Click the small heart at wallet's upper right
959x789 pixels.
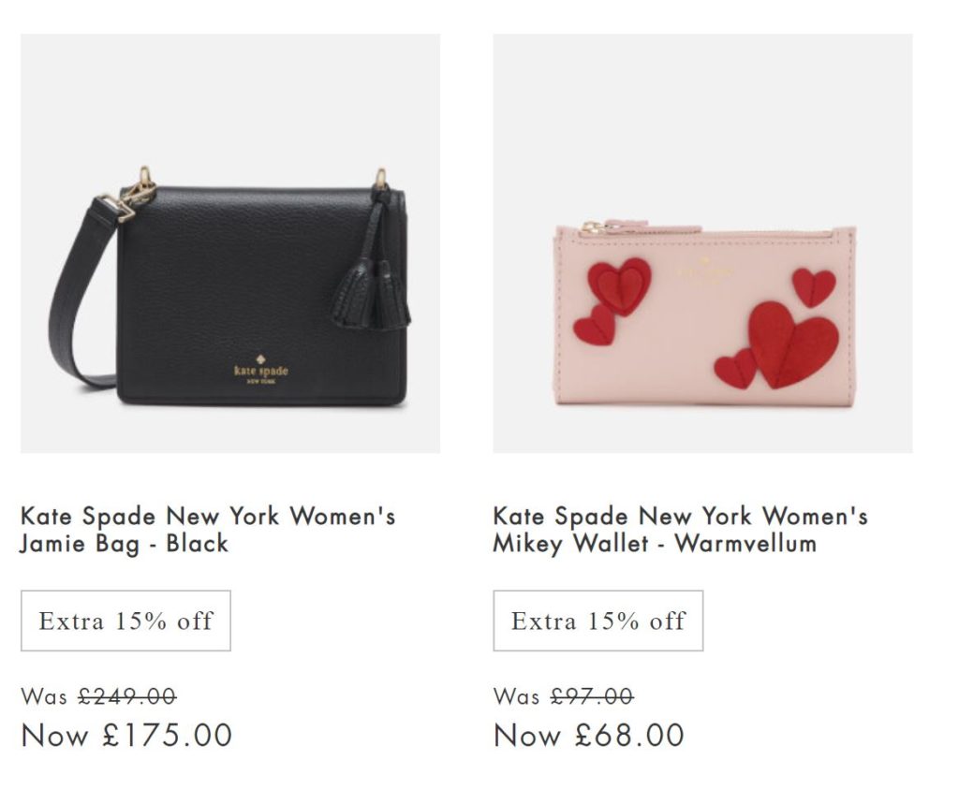click(x=814, y=286)
